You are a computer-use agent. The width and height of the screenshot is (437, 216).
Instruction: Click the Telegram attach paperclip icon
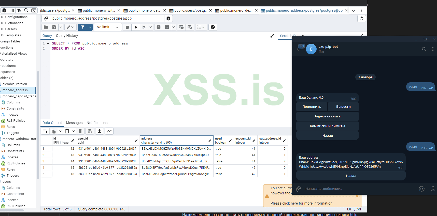pyautogui.click(x=299, y=189)
